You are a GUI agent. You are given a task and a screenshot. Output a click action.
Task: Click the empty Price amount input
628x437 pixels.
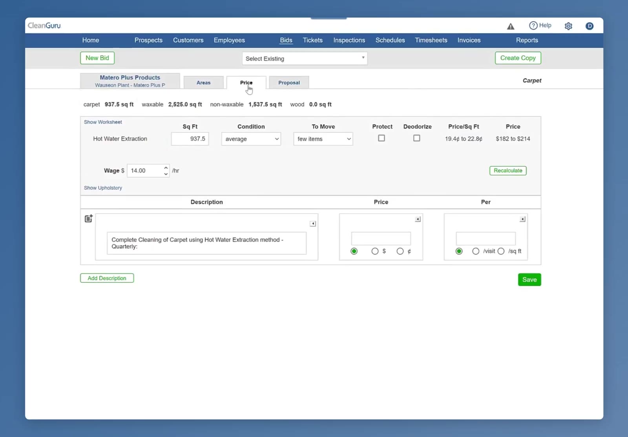[381, 239]
